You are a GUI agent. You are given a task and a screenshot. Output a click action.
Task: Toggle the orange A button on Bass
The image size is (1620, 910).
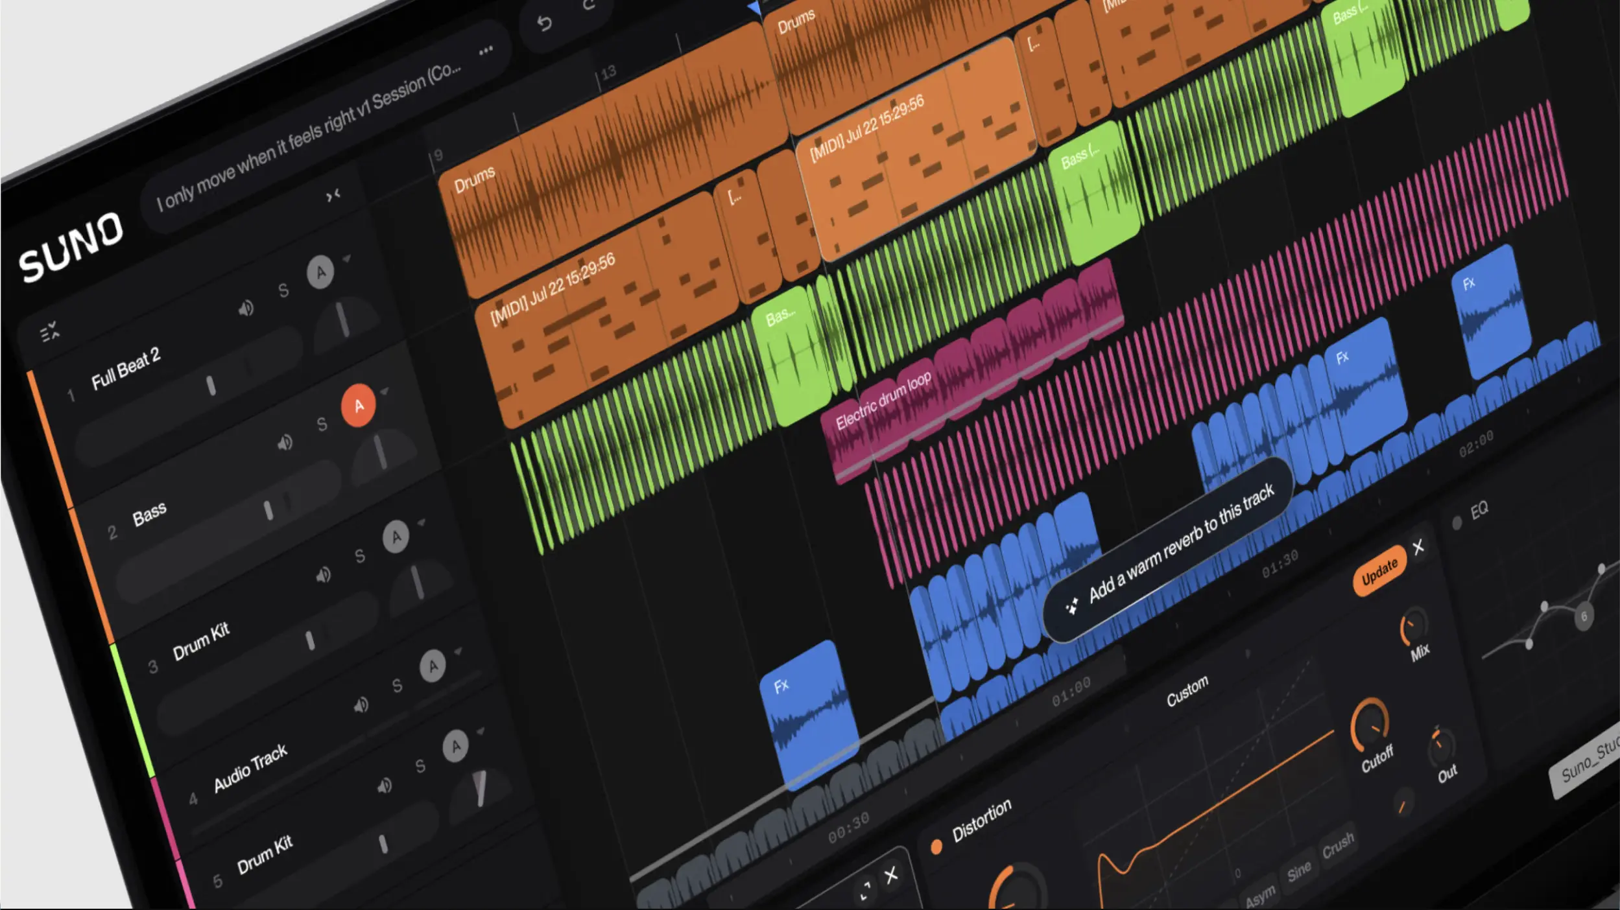[359, 406]
